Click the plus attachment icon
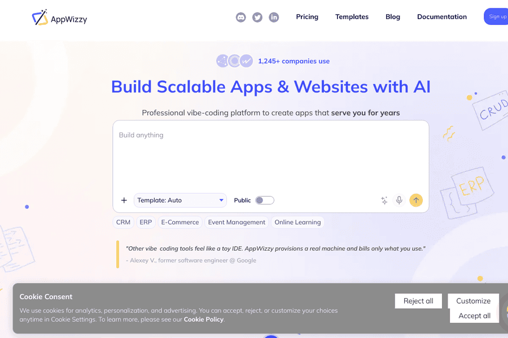Viewport: 508px width, 338px height. pyautogui.click(x=124, y=201)
